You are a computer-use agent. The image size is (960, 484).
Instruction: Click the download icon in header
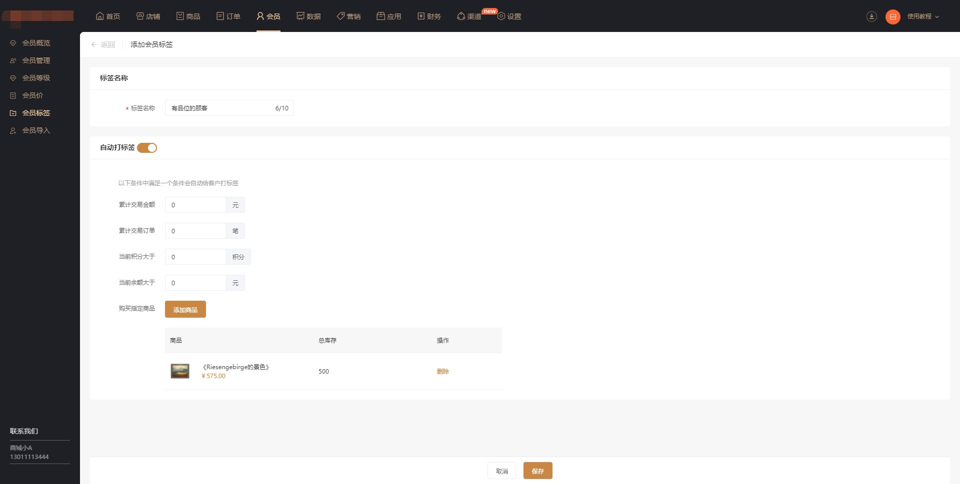871,16
